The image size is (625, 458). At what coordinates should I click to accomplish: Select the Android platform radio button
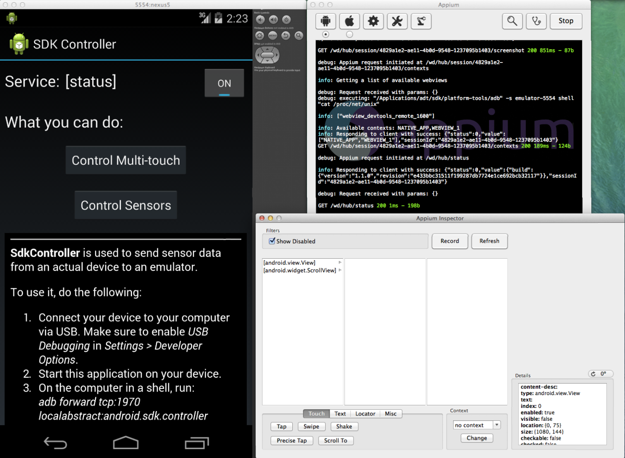point(326,34)
